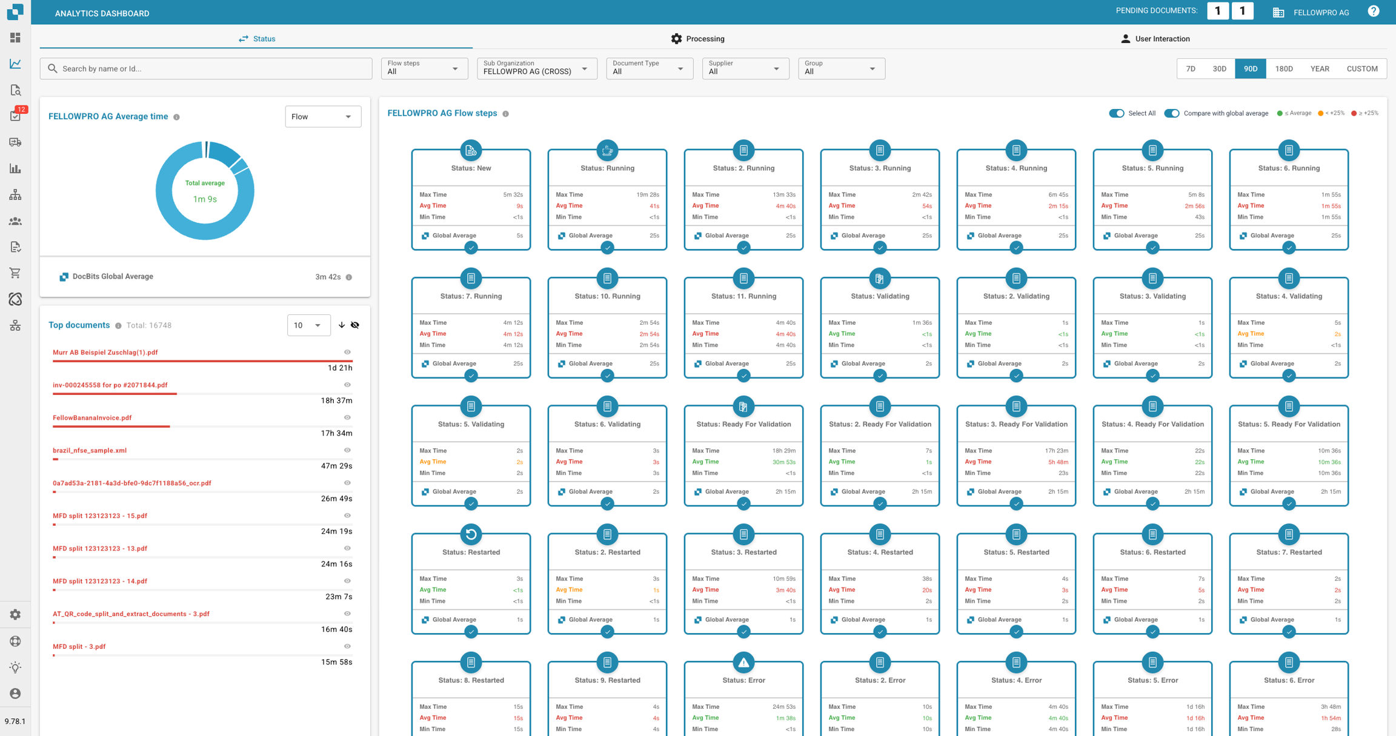Toggle the Select All switch
Image resolution: width=1396 pixels, height=736 pixels.
tap(1116, 113)
